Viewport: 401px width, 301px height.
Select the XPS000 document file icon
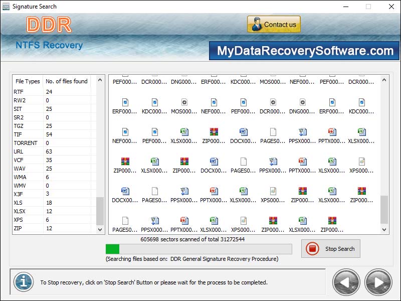[362, 161]
